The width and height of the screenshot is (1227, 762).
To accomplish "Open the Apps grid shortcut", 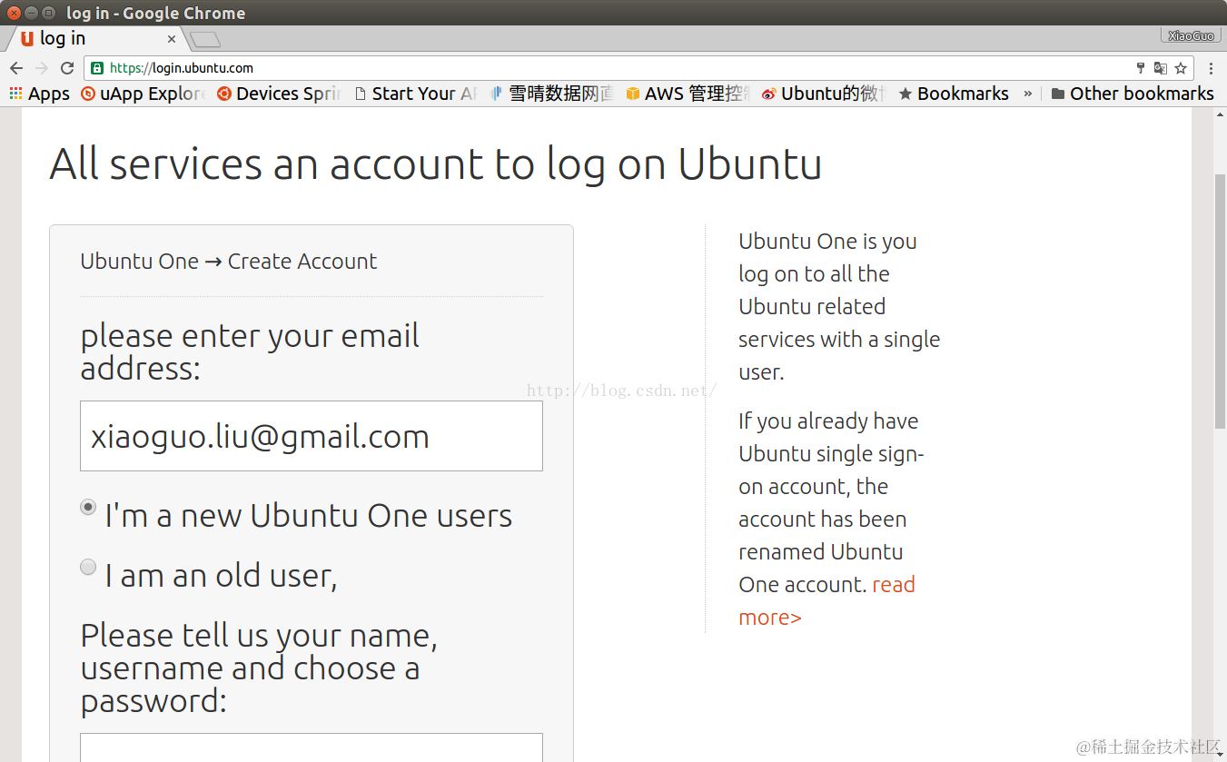I will (39, 94).
